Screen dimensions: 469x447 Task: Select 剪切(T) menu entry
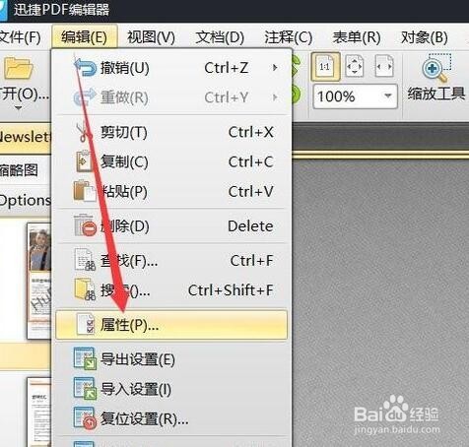pos(172,133)
